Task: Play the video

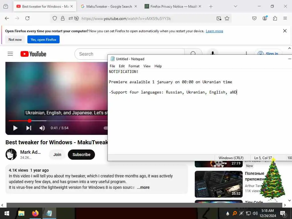Action: point(15,128)
